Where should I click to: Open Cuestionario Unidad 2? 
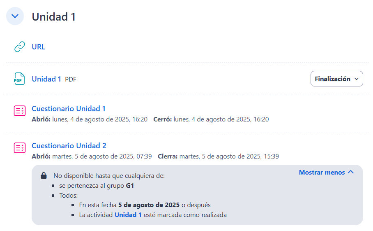(x=69, y=146)
